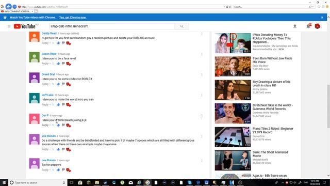Select the YouTube browser tab
This screenshot has height=186, width=330.
(17, 11)
